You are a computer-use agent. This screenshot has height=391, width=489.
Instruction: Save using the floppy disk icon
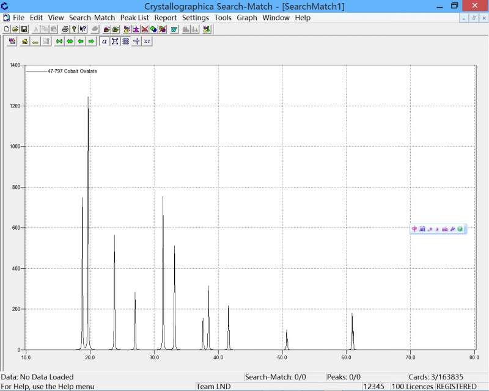24,29
